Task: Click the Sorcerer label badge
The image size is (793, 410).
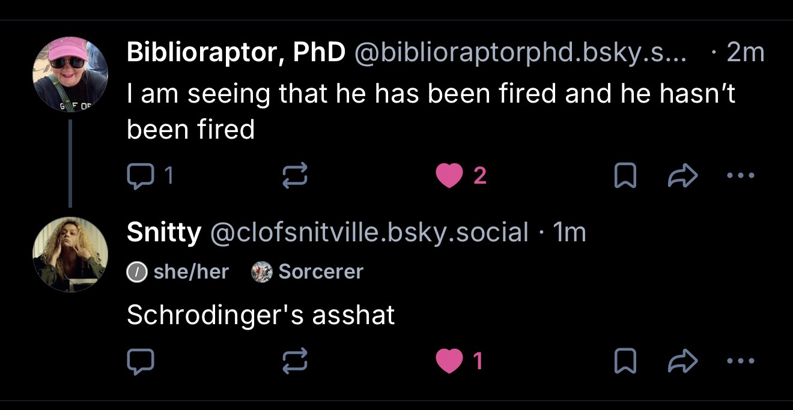Action: (x=308, y=271)
